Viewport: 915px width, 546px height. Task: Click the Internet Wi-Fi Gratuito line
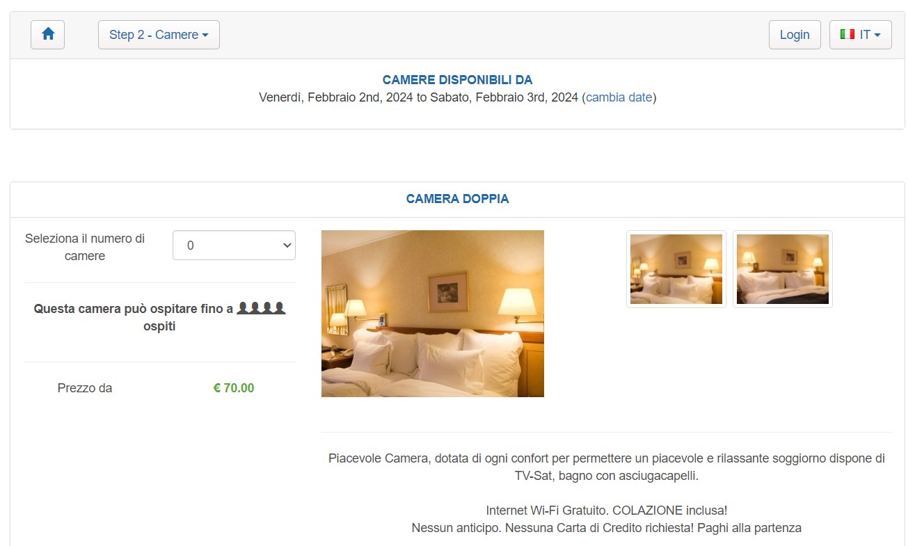tap(607, 511)
